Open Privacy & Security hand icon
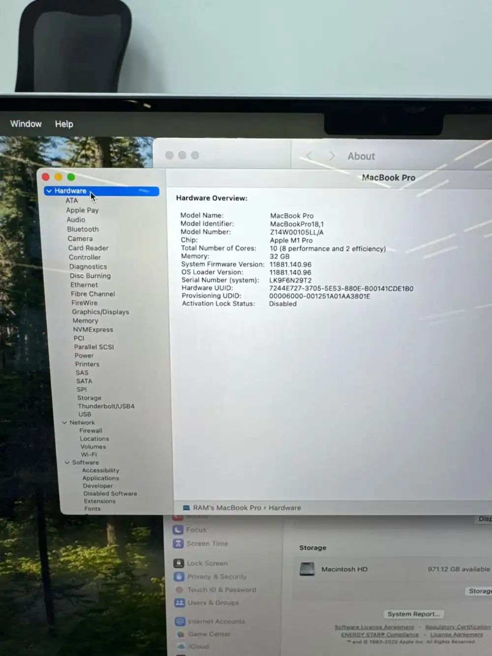This screenshot has width=492, height=656. click(x=179, y=577)
